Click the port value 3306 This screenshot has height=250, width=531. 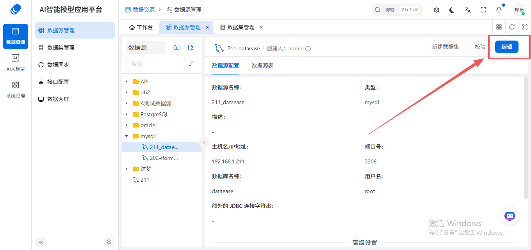tap(371, 161)
